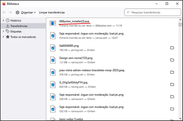The width and height of the screenshot is (183, 121).
Task: Click the scrollbar up arrow
Action: [180, 20]
